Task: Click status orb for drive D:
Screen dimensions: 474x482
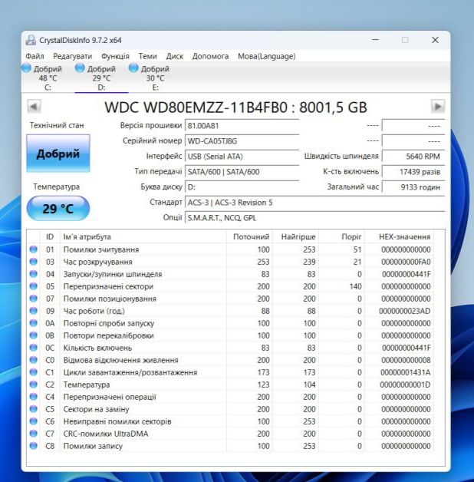Action: (x=80, y=68)
